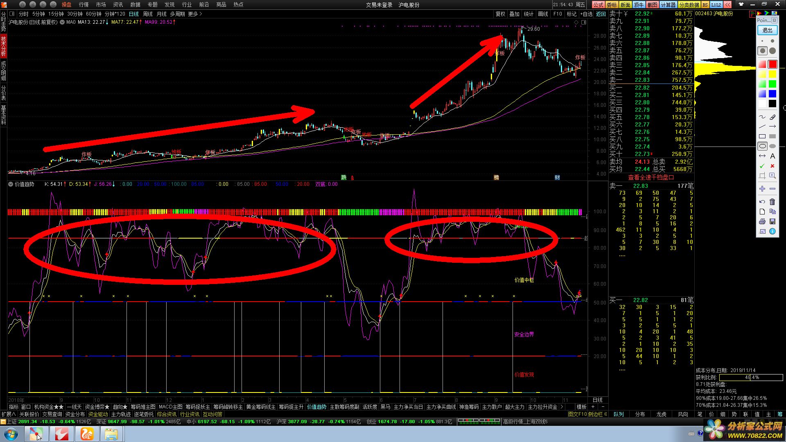Select hollow rectangle drawing tool
Screen dimensions: 786x442
pyautogui.click(x=762, y=136)
